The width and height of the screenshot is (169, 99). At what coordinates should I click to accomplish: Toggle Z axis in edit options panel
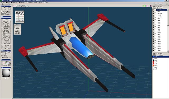[x=6, y=52]
